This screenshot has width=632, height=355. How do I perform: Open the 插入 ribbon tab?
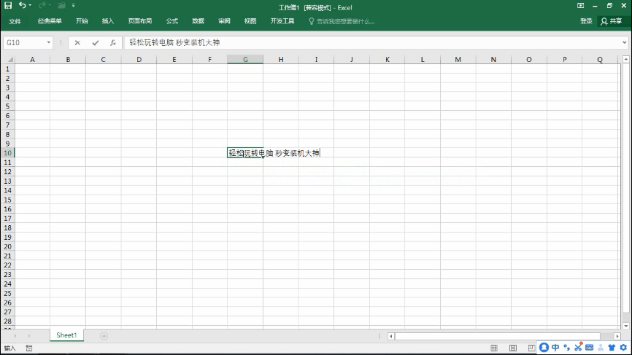click(108, 21)
